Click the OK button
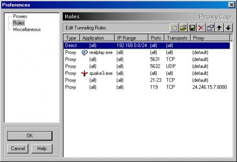Screen dimensions: 237x162 point(30,136)
